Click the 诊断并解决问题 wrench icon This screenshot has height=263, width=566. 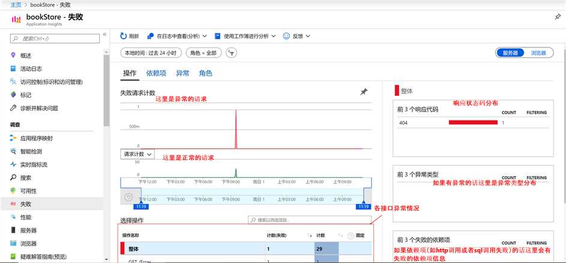(13, 108)
